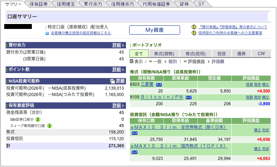
Task: Click the mail icon next to 三菱電
Action: pos(159,85)
